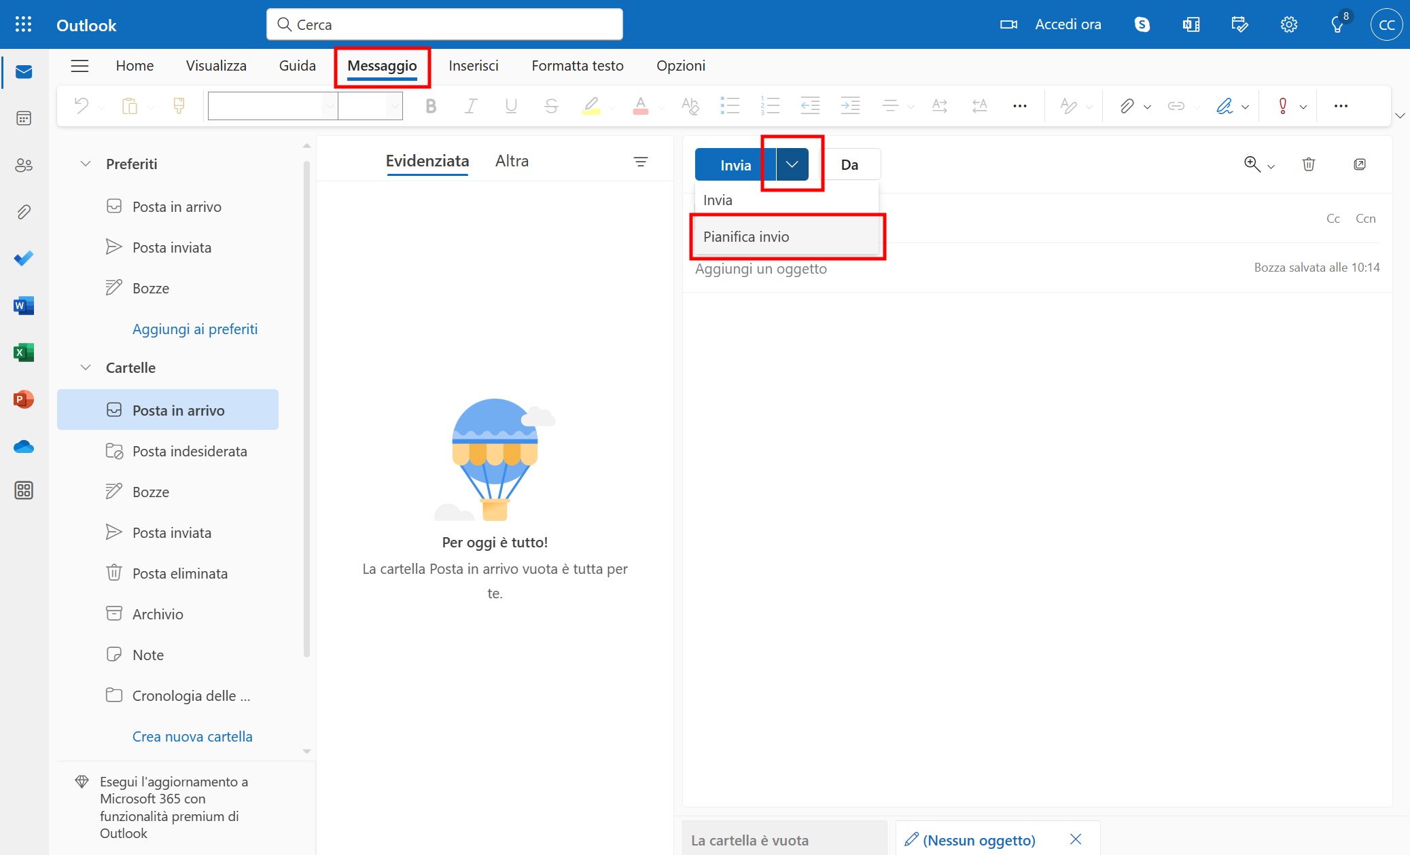Collapse the Preferiti section

coord(85,164)
